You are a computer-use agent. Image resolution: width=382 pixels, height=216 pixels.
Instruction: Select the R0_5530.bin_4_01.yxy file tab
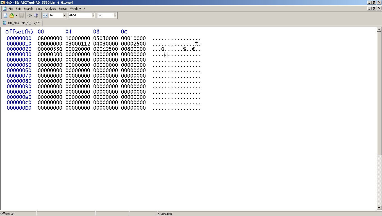click(22, 23)
